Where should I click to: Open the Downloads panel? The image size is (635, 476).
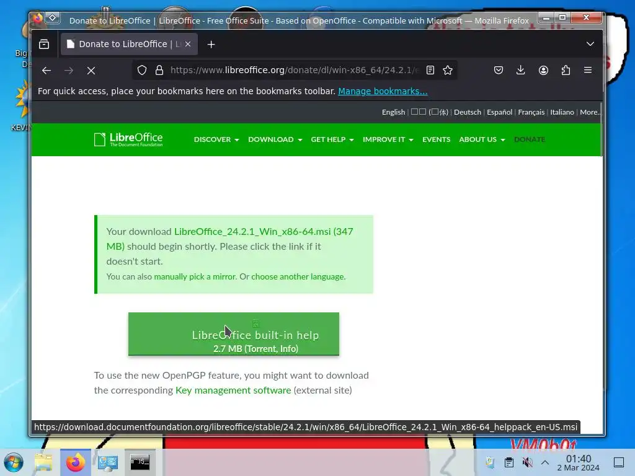(x=521, y=70)
